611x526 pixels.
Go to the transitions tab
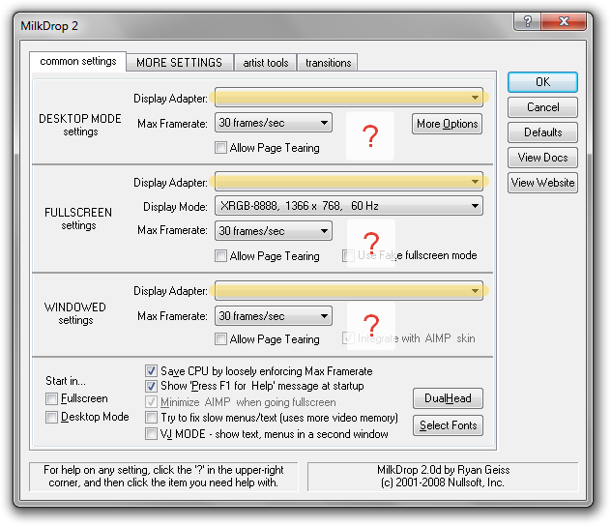(x=328, y=63)
